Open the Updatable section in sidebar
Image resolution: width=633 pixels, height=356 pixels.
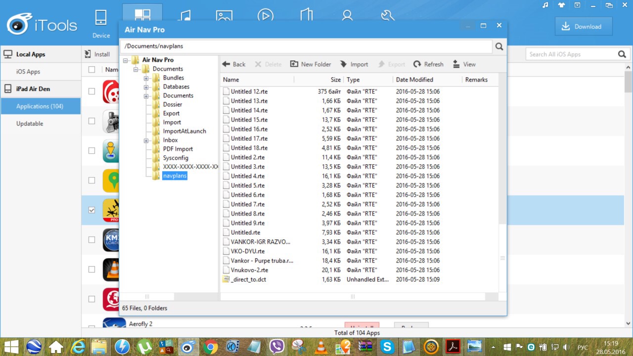click(30, 124)
